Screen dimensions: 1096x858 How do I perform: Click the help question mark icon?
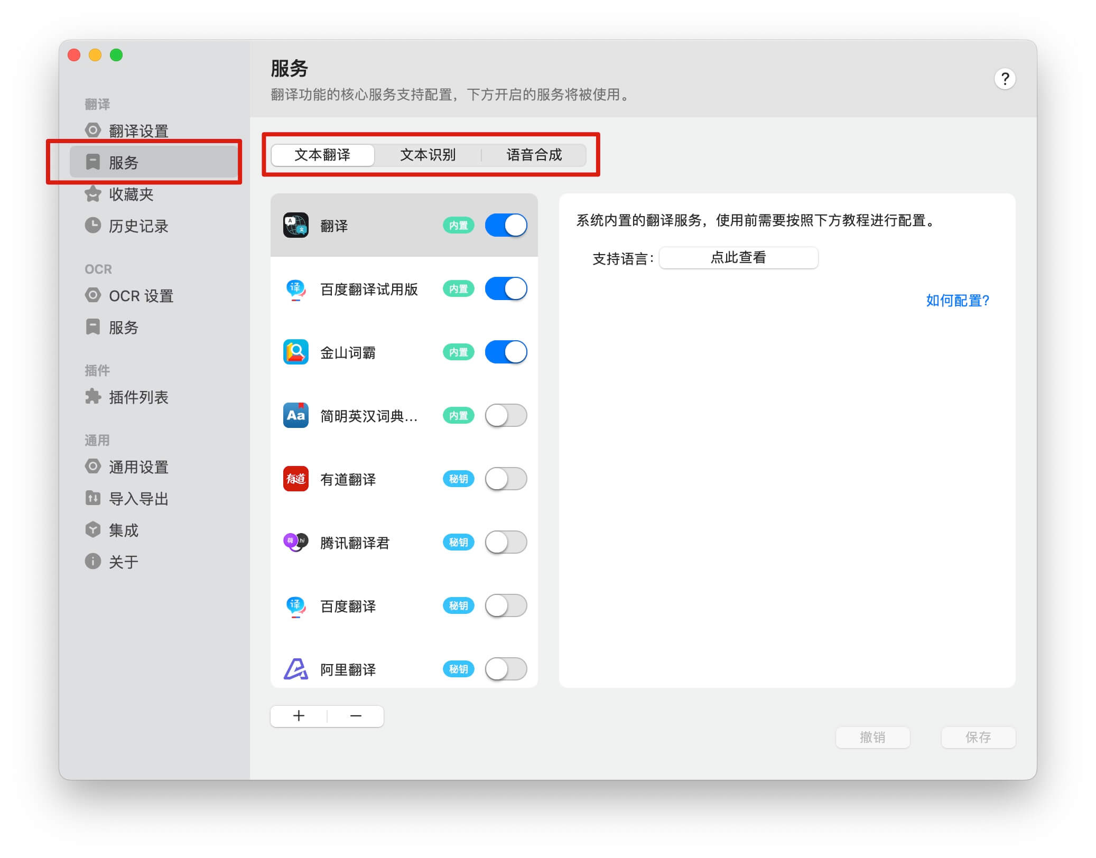pos(1006,79)
